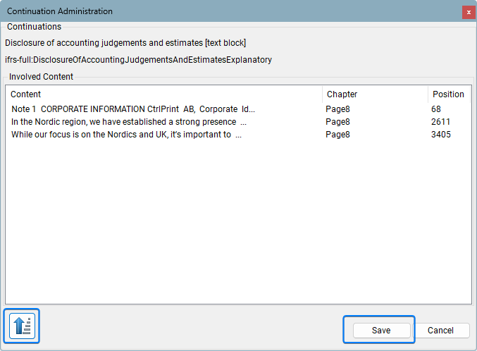The width and height of the screenshot is (477, 351).
Task: Select the 'While our focus' content row
Action: [x=126, y=135]
